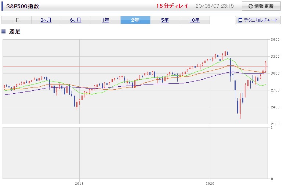Click the lowest March 2020 candlestick
283x187 pixels.
[240, 106]
